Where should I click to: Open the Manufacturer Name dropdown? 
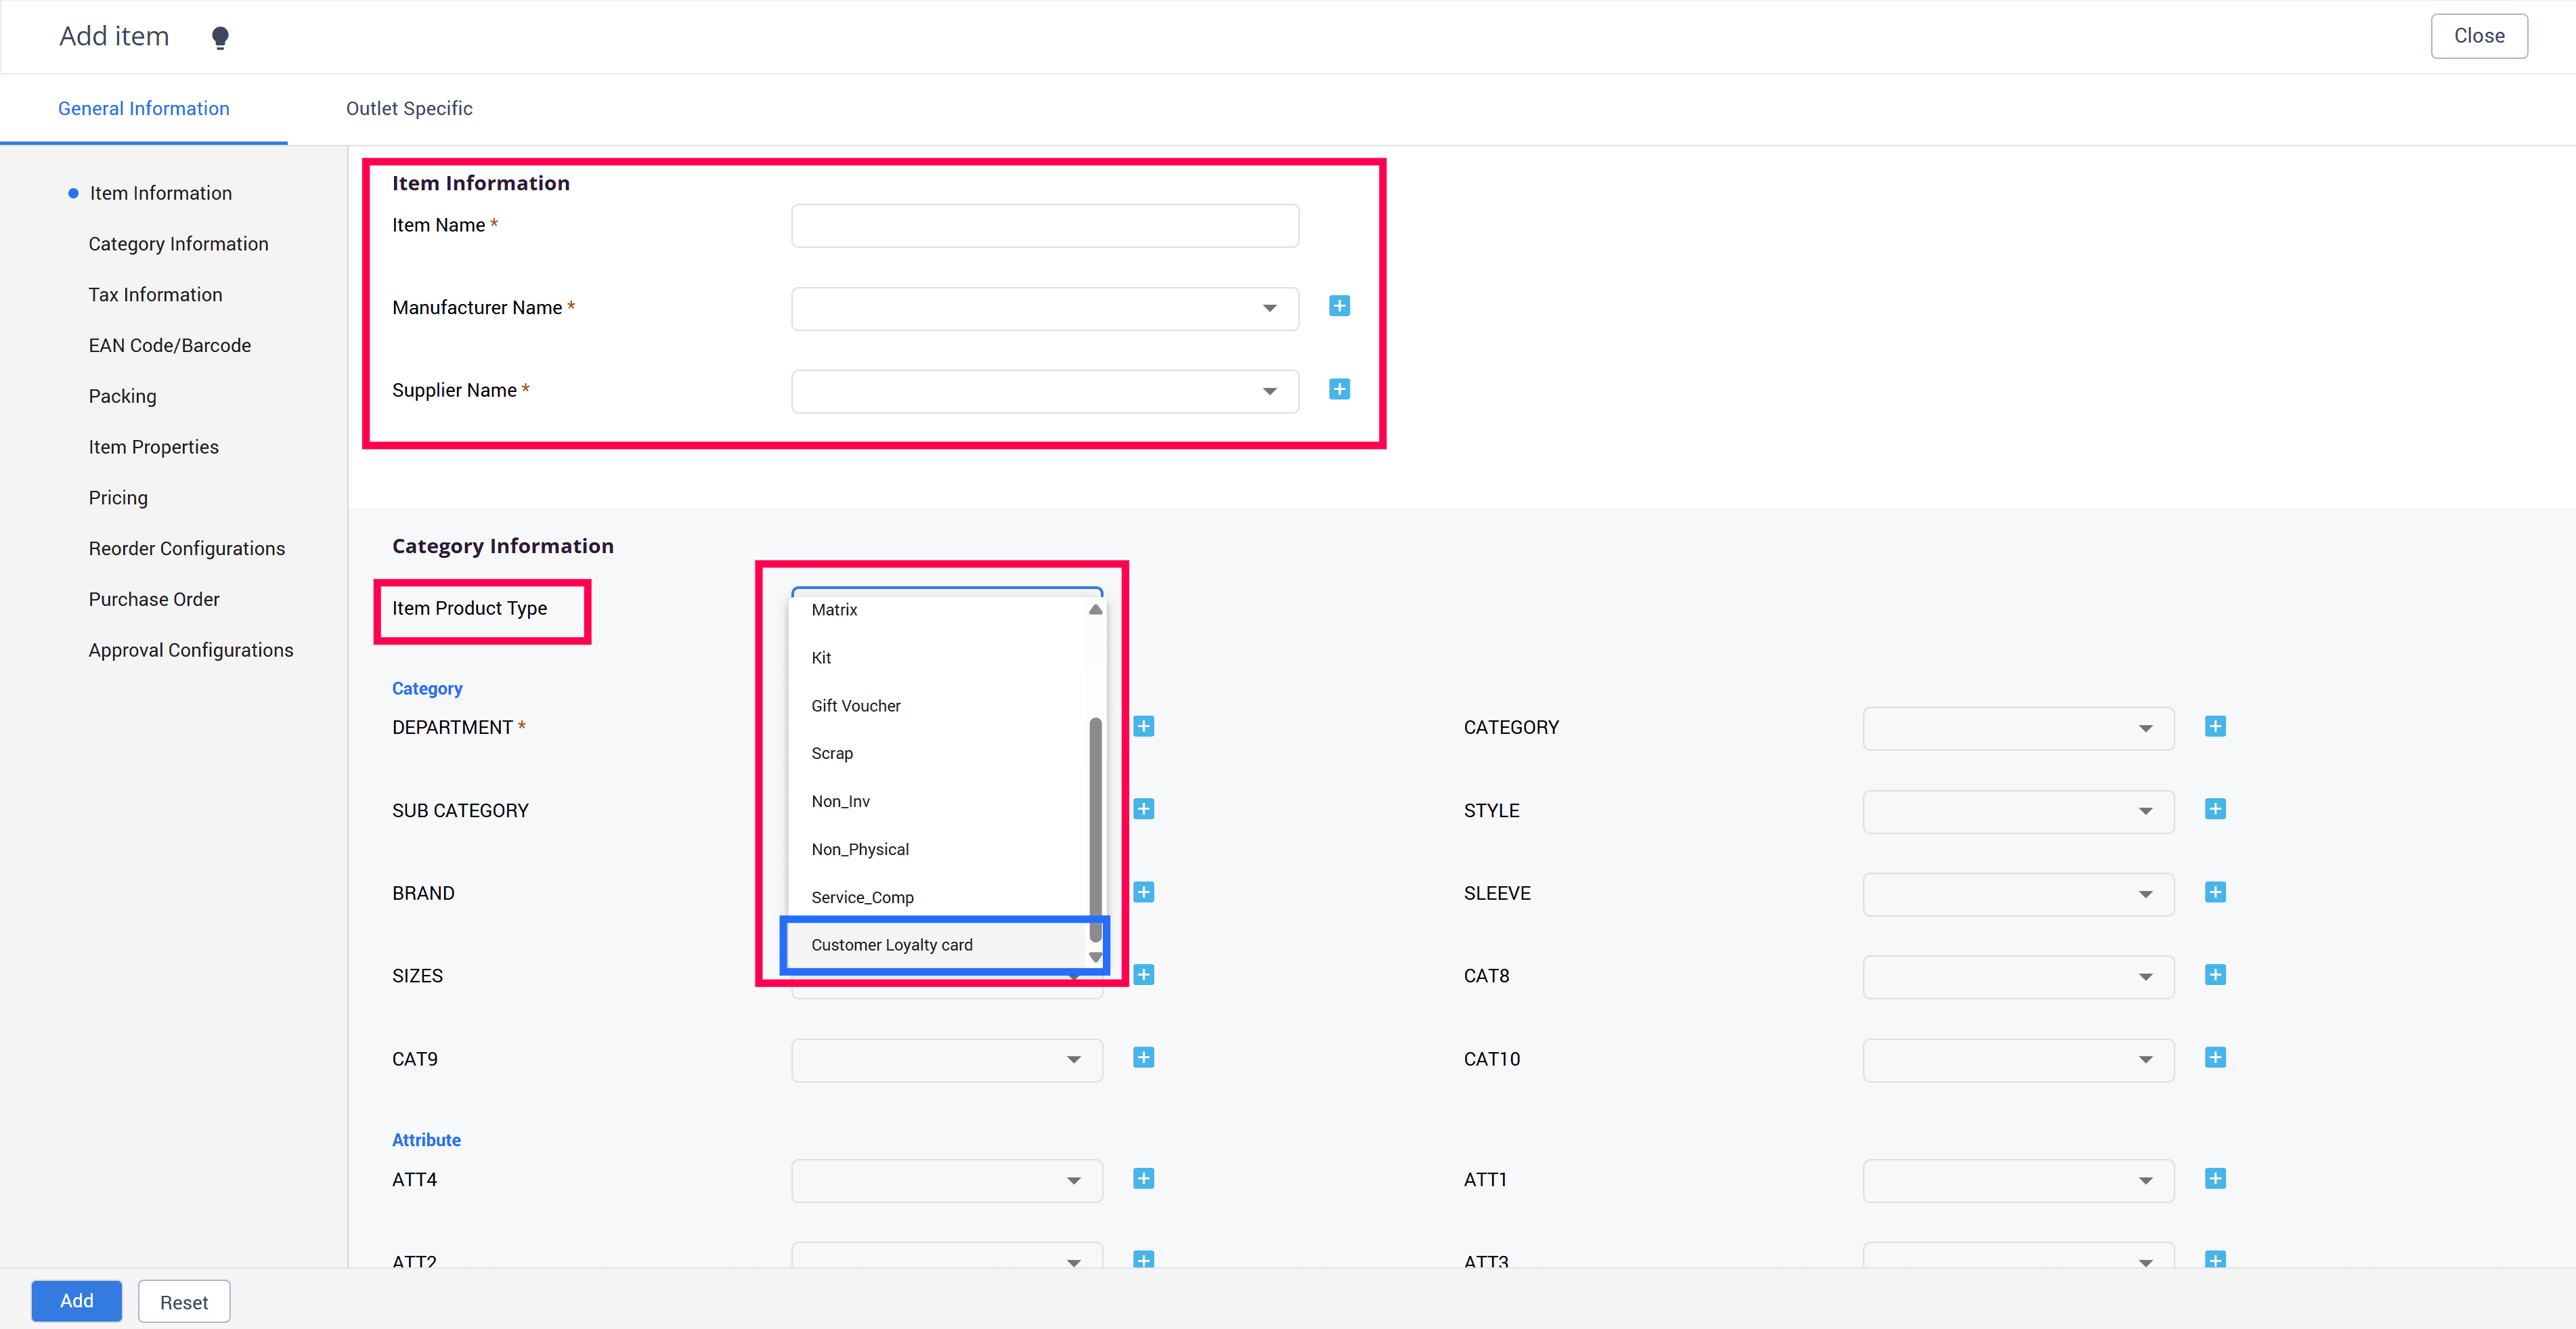[x=1044, y=308]
